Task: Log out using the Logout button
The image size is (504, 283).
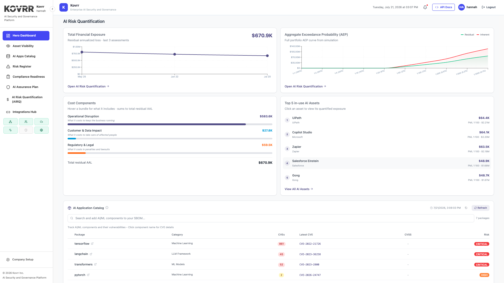Action: [x=488, y=7]
